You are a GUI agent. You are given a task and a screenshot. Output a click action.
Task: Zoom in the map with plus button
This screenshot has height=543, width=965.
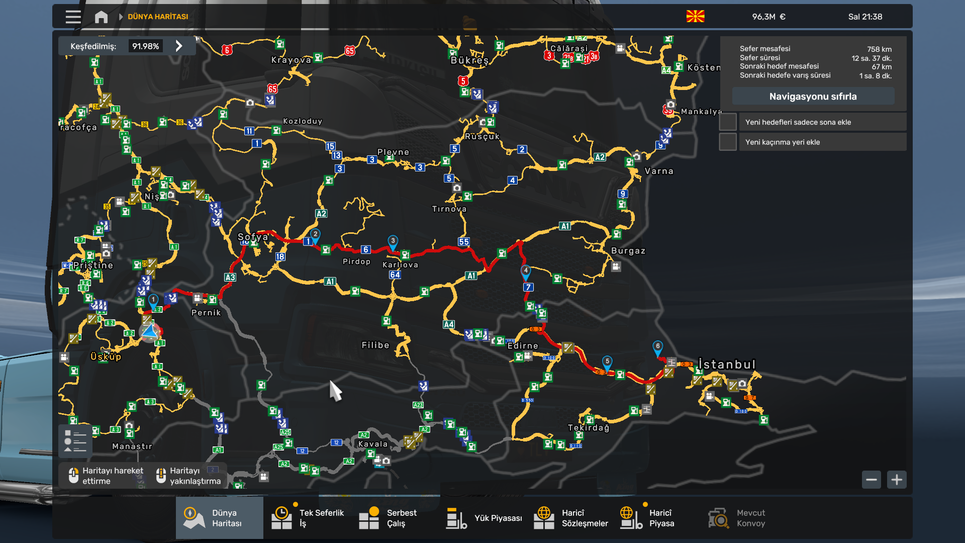(x=897, y=480)
